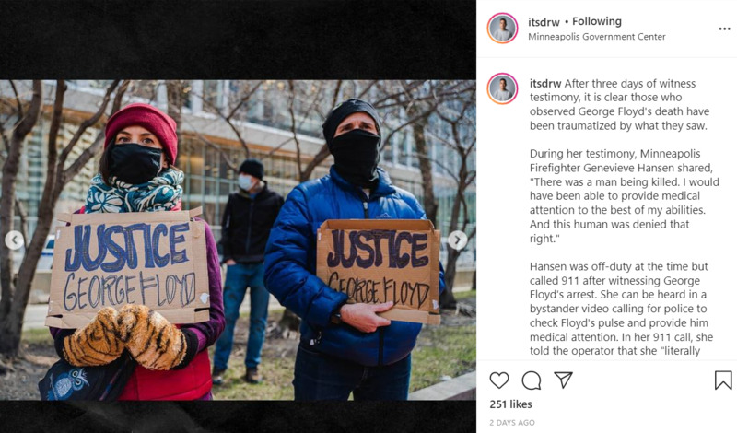Click the protest photo in the post

click(x=238, y=240)
